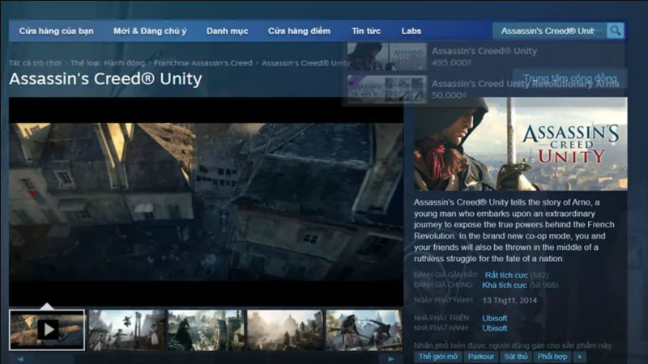
Task: Open the Trung tâm cộng đồng button
Action: pos(570,78)
